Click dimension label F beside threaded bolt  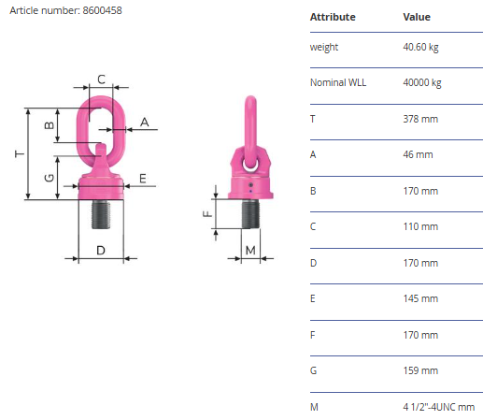point(207,214)
